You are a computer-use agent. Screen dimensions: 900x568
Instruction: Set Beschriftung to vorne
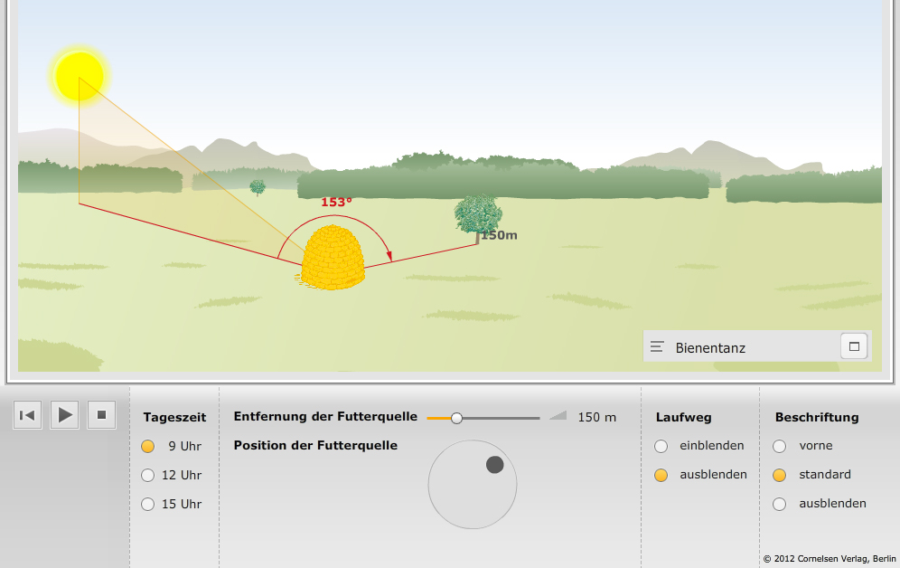780,446
